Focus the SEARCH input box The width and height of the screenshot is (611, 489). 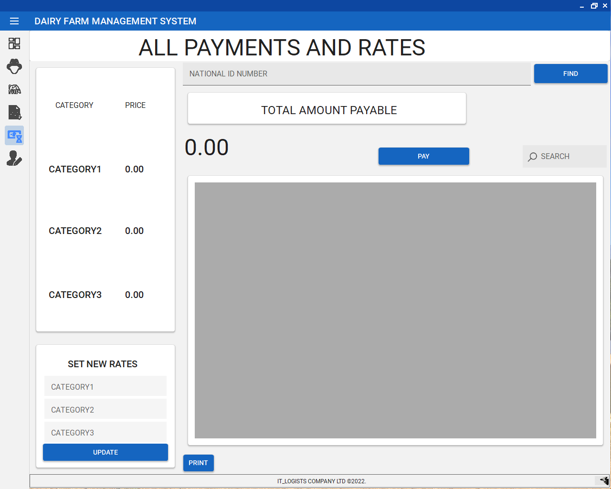pyautogui.click(x=564, y=156)
